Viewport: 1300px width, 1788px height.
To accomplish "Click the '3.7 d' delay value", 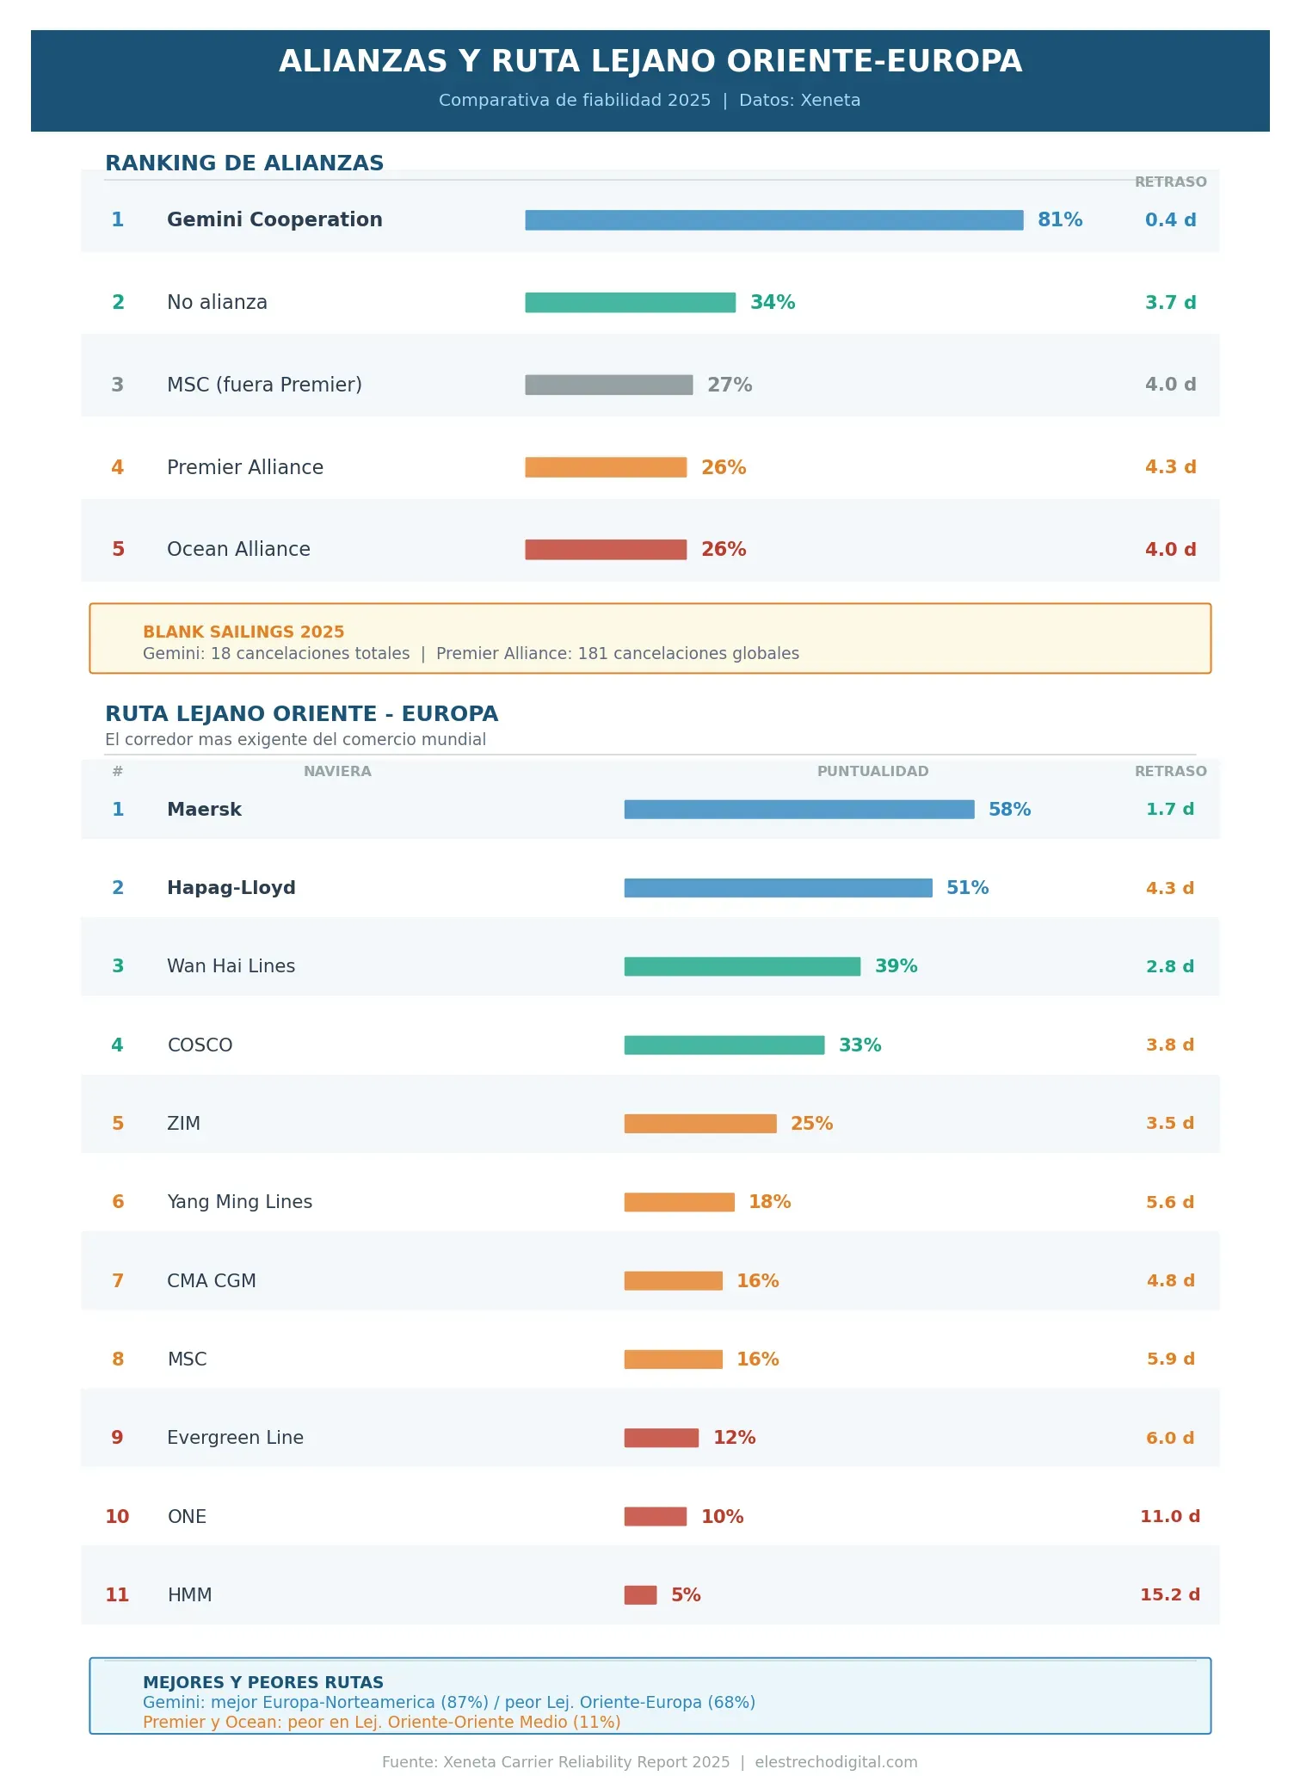I will pyautogui.click(x=1170, y=303).
